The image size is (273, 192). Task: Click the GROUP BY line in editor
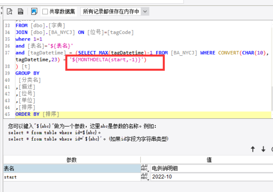(28, 73)
